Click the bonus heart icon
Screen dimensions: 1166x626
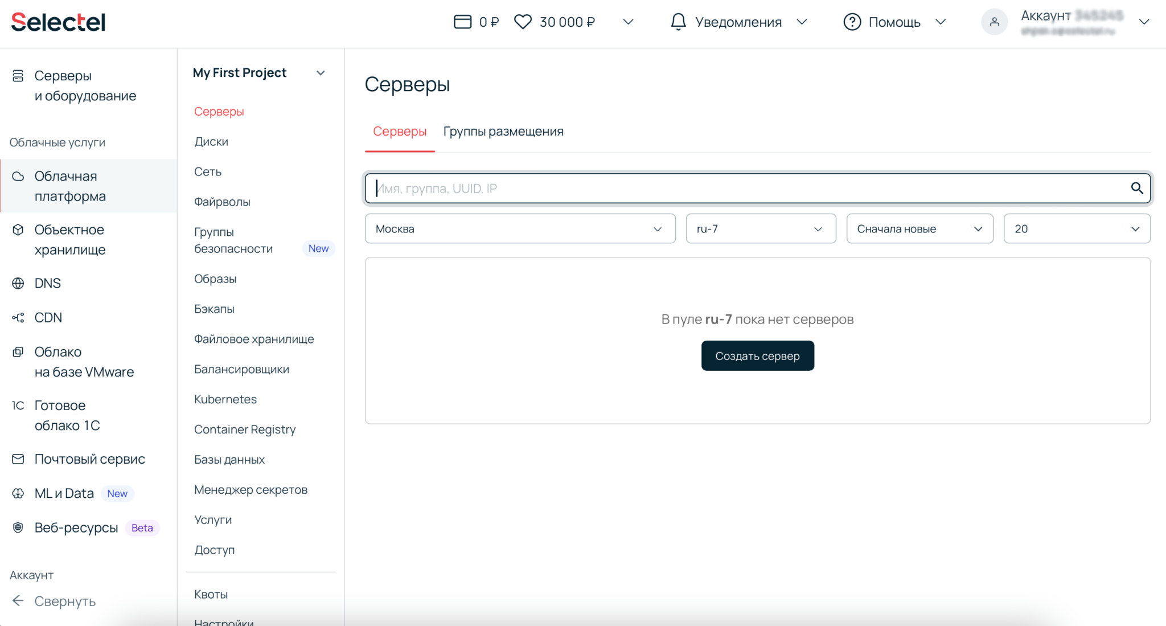pos(522,22)
